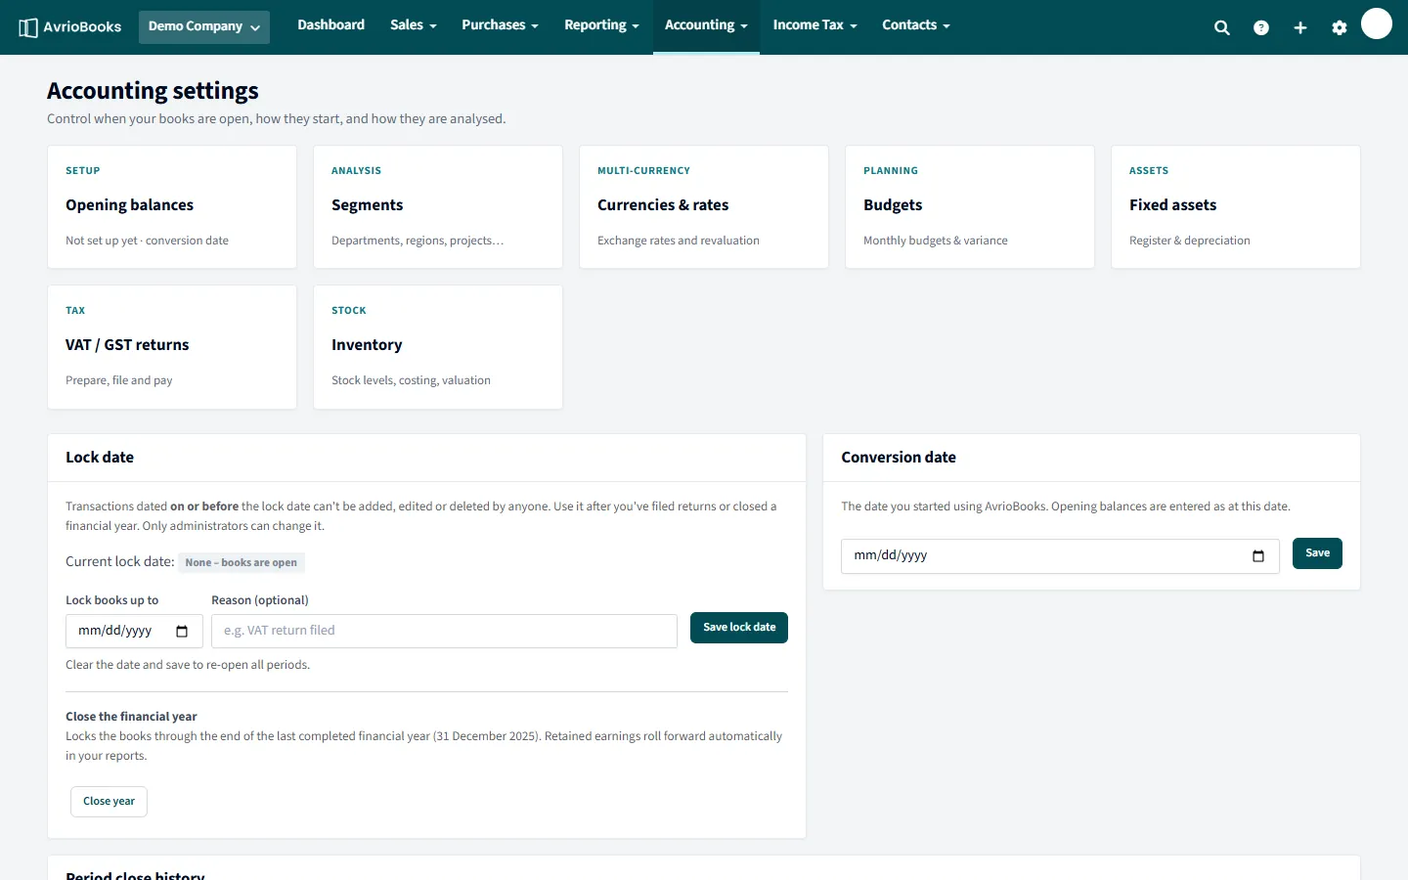Go to the Dashboard tab

(x=331, y=25)
